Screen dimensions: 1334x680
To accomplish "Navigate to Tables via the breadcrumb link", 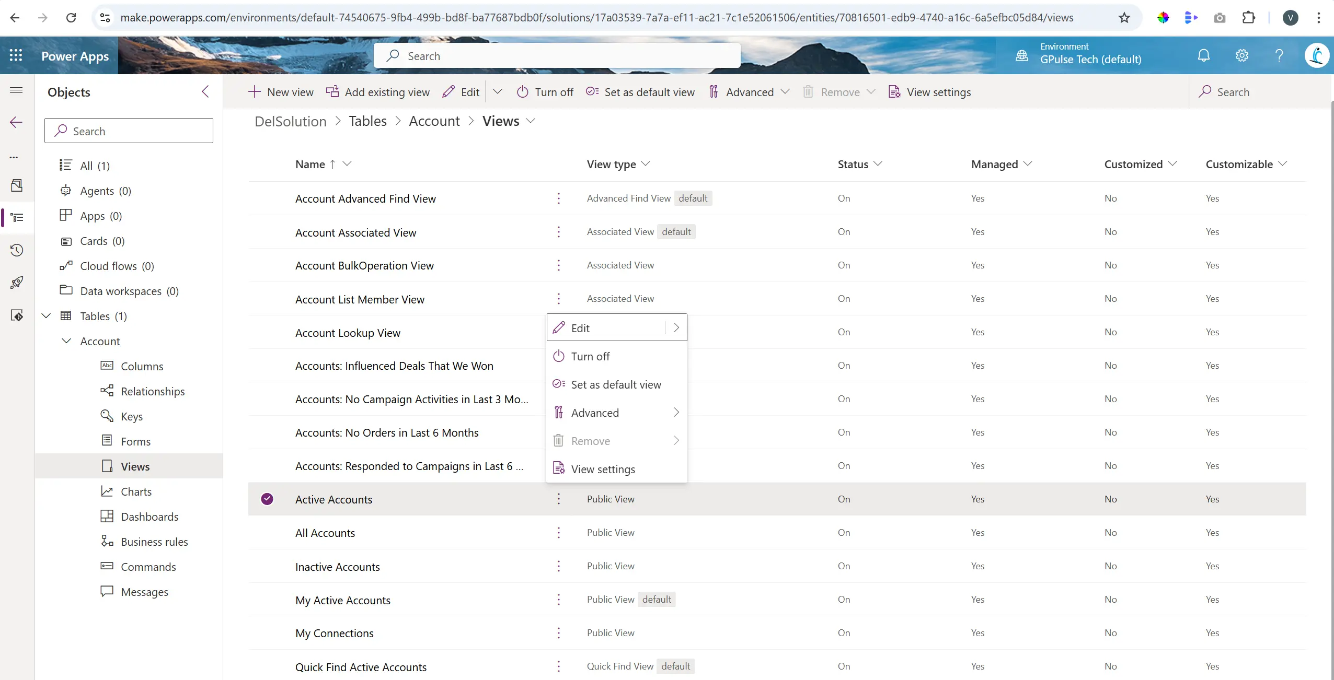I will 367,121.
